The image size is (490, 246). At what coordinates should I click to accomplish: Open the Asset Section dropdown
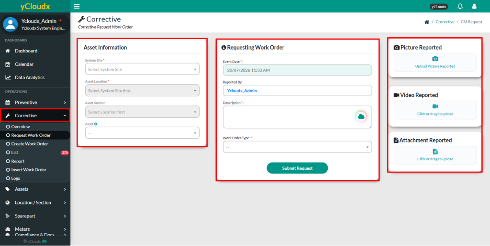(x=142, y=112)
